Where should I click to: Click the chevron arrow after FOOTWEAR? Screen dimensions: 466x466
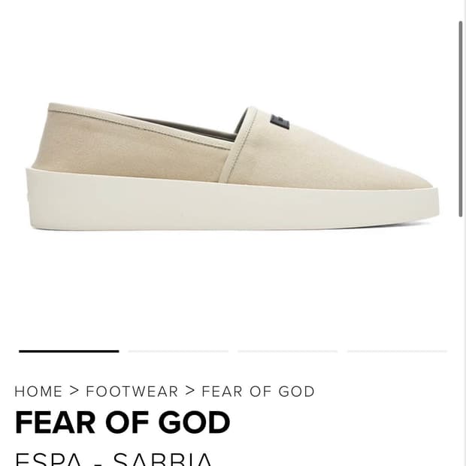pyautogui.click(x=190, y=391)
